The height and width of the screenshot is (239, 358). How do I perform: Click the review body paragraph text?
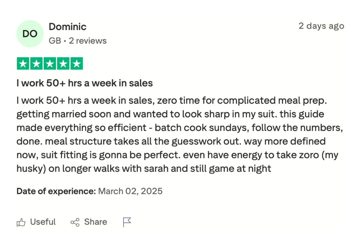click(x=172, y=134)
